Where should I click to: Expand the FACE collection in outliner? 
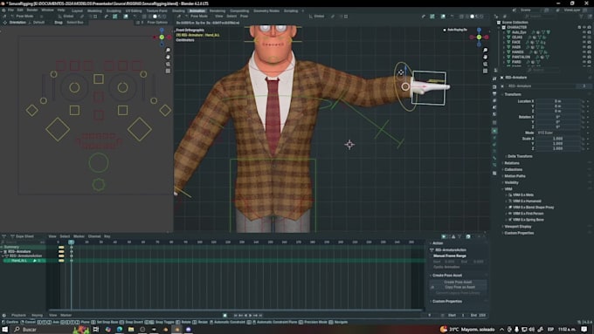tap(504, 43)
